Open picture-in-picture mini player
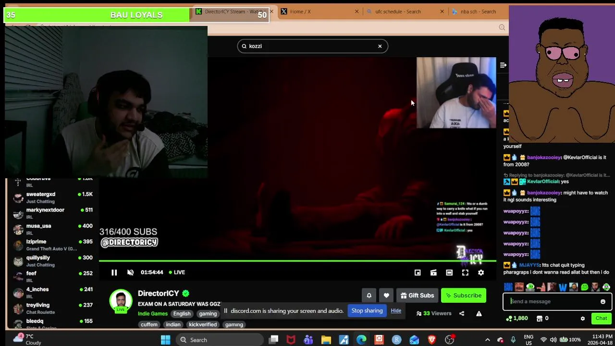Image resolution: width=615 pixels, height=346 pixels. (418, 272)
